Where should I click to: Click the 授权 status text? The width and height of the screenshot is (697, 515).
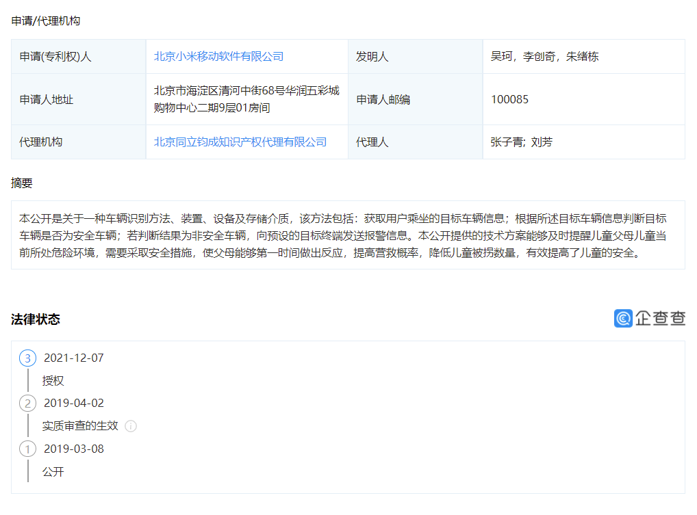53,381
